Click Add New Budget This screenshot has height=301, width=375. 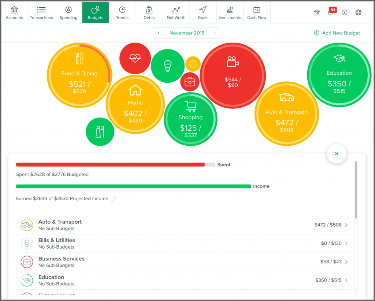337,33
